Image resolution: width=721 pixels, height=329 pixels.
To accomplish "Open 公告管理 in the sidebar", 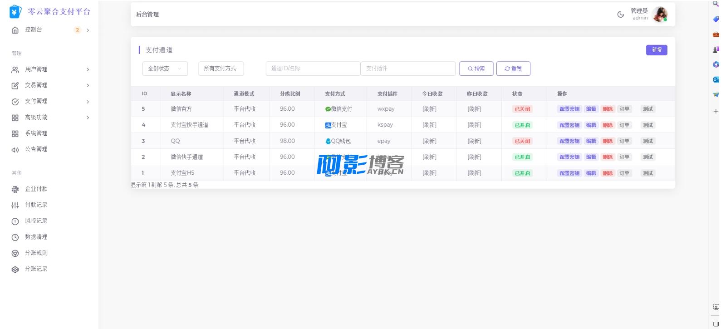I will click(36, 149).
